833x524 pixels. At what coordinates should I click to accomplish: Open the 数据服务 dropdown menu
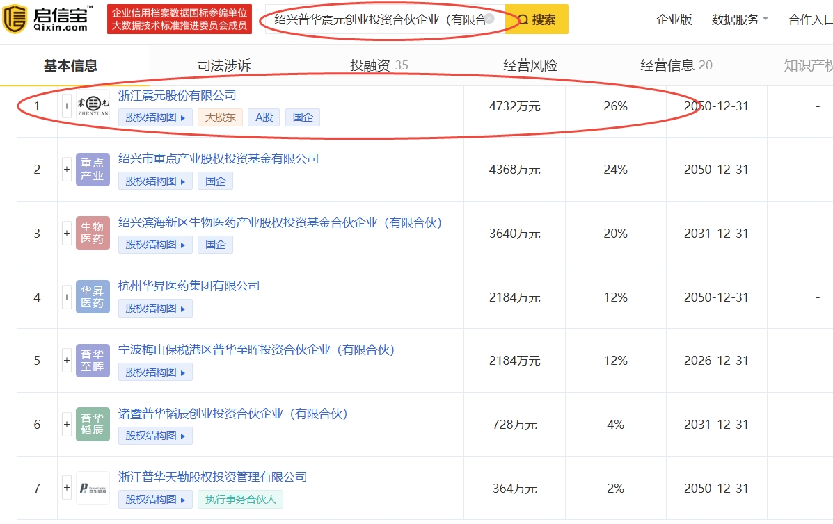pos(740,19)
